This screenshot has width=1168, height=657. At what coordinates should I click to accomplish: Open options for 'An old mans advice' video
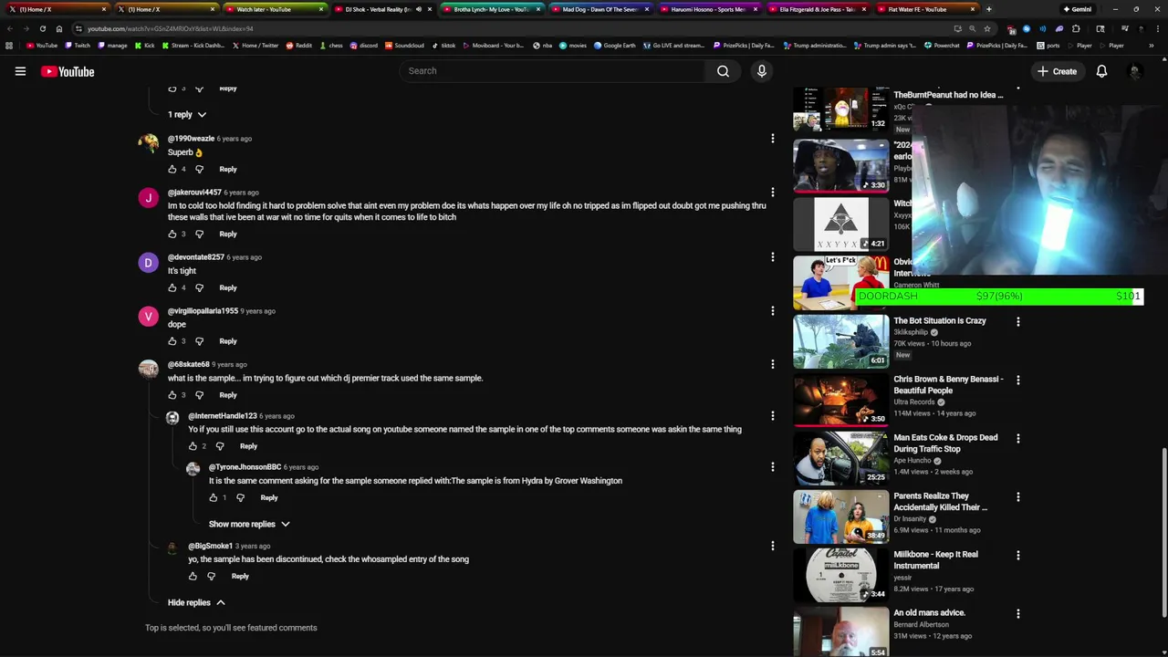coord(1018,613)
